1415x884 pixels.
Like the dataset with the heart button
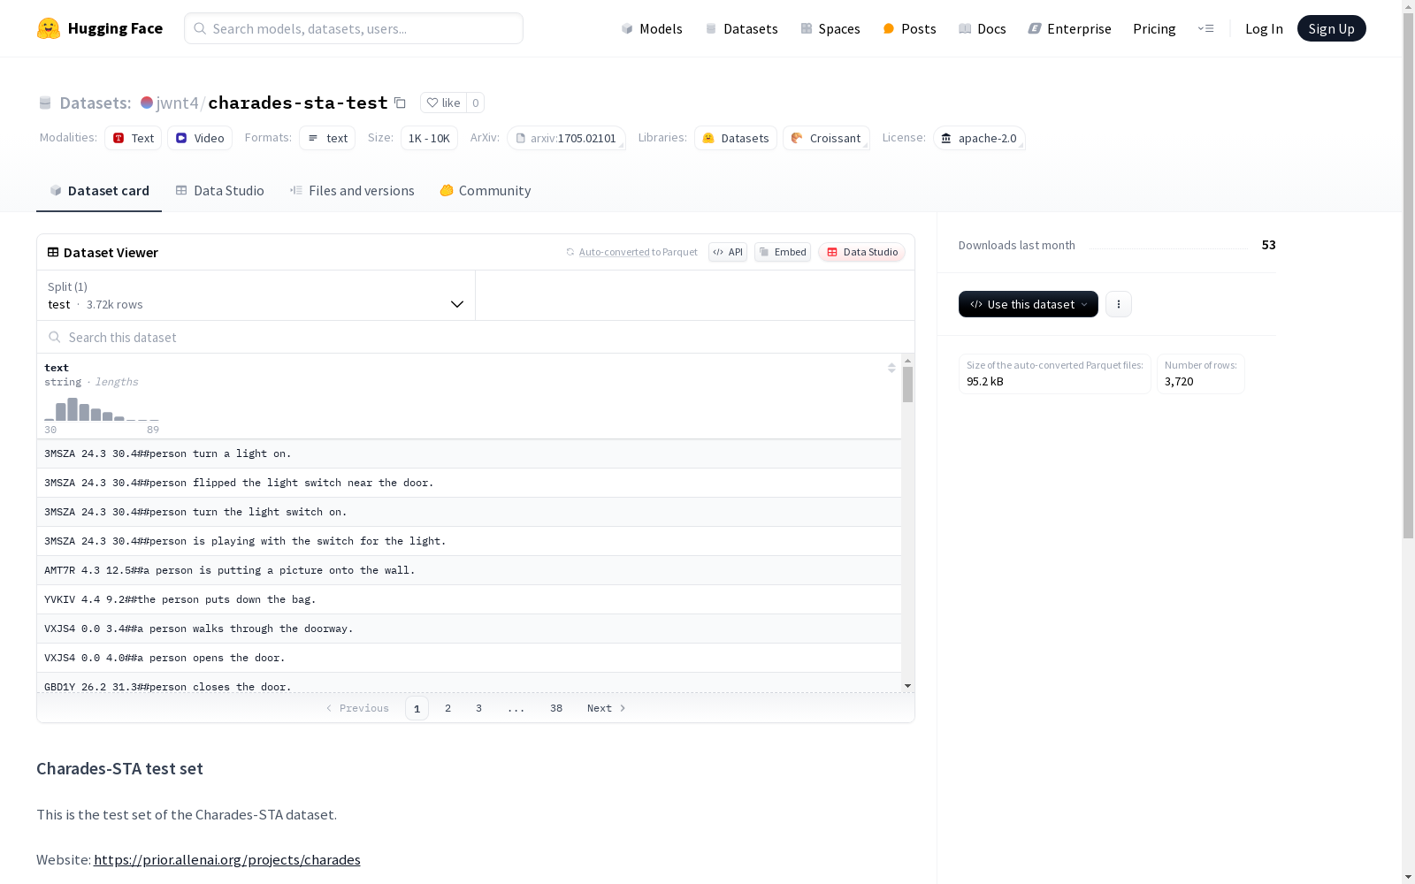443,103
